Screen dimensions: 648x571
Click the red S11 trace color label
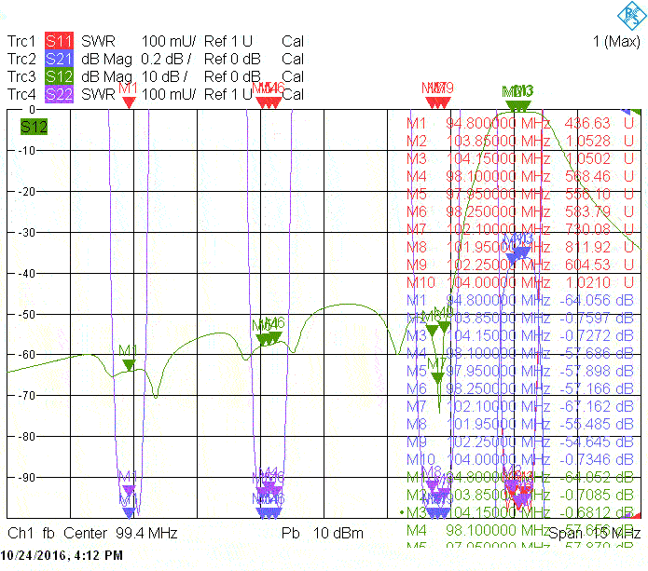59,42
